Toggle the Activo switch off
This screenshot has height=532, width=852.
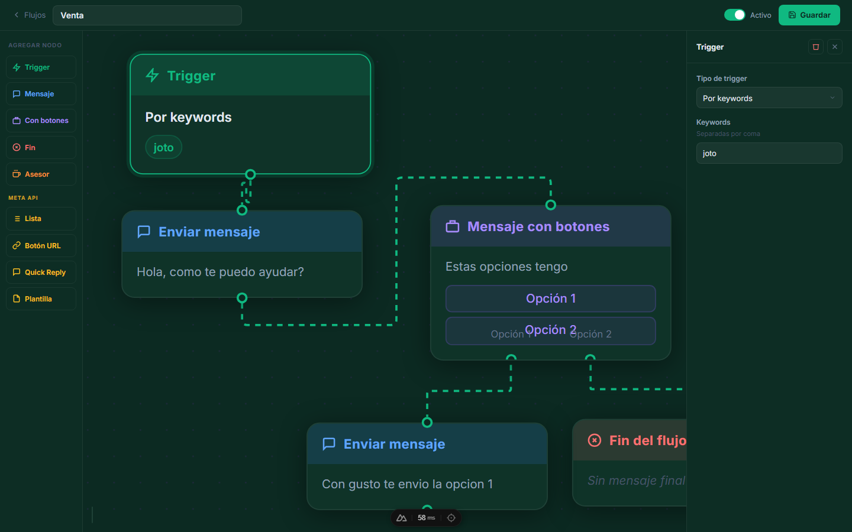[x=735, y=15]
